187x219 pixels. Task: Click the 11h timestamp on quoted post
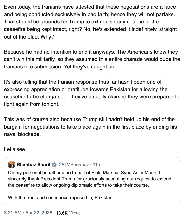coord(96,165)
